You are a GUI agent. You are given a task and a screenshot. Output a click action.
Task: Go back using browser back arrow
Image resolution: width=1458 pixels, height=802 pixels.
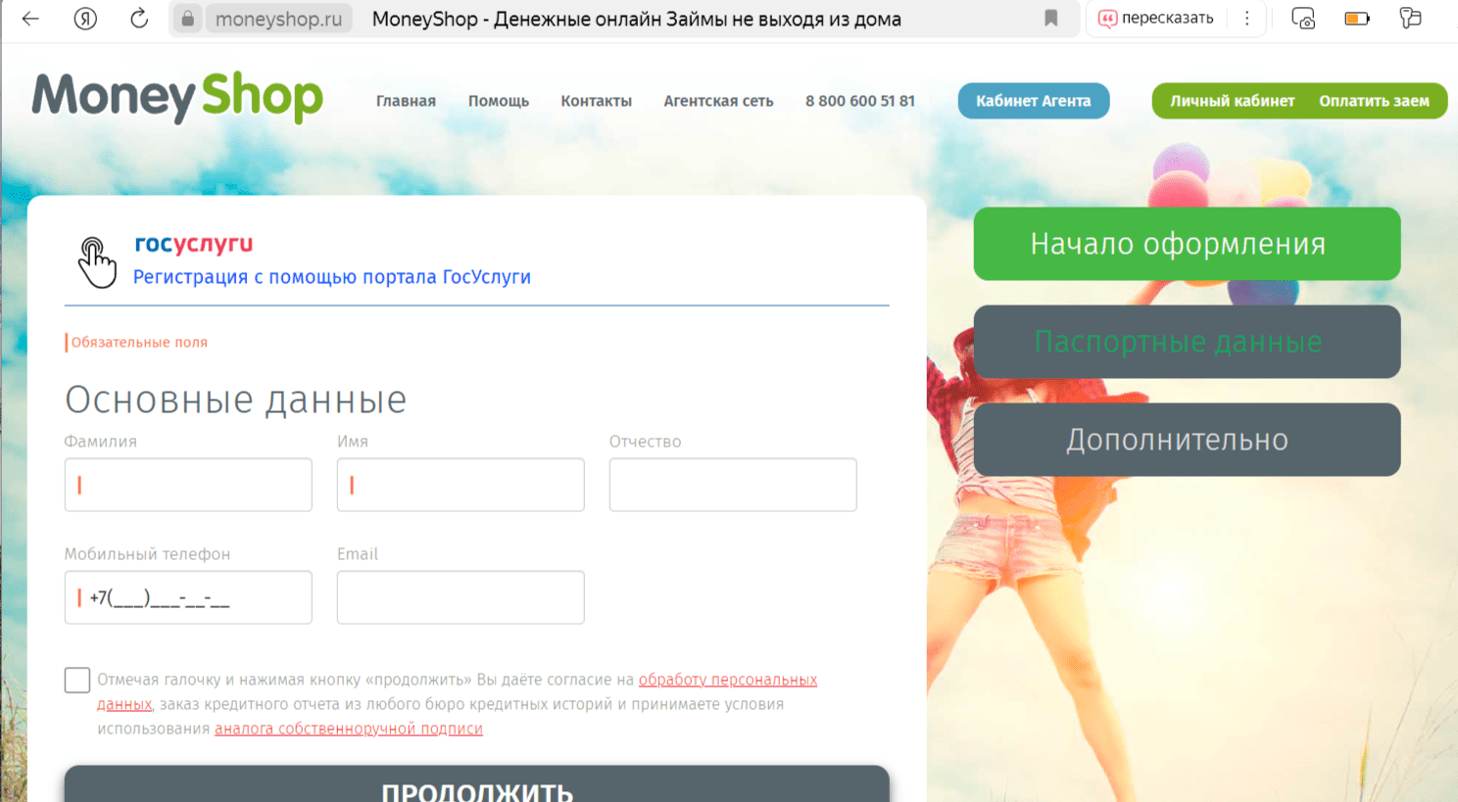point(30,19)
